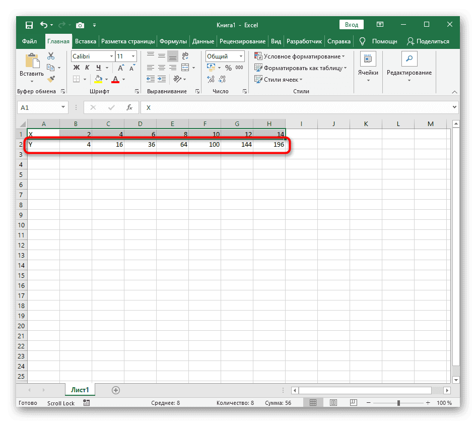476x423 pixels.
Task: Select the cut scissors icon
Action: pos(51,55)
